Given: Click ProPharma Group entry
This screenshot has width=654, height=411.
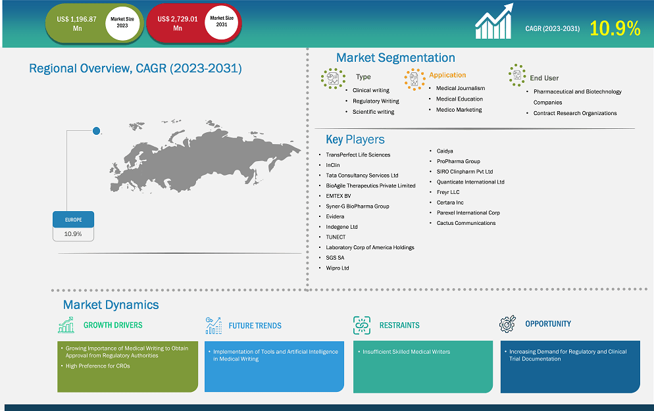Looking at the screenshot, I should 459,161.
